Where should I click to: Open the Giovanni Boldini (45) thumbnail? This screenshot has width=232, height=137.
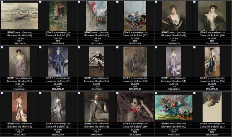[58, 16]
